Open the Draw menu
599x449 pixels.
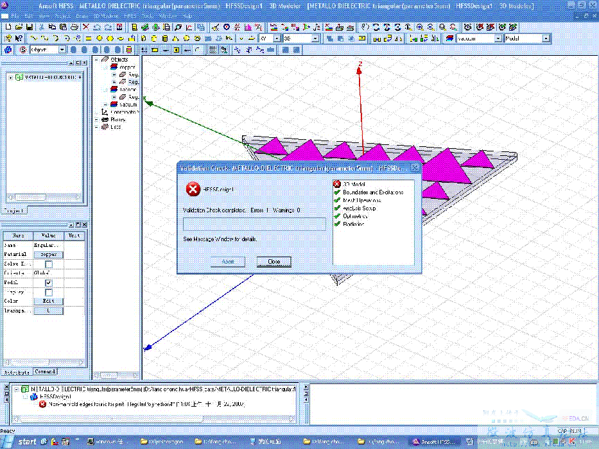(82, 15)
